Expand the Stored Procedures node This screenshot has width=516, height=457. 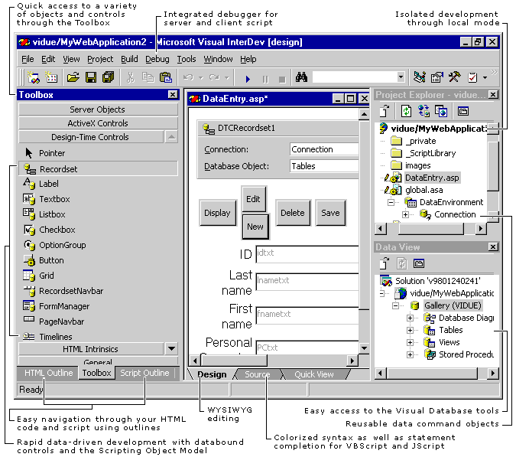click(x=410, y=354)
